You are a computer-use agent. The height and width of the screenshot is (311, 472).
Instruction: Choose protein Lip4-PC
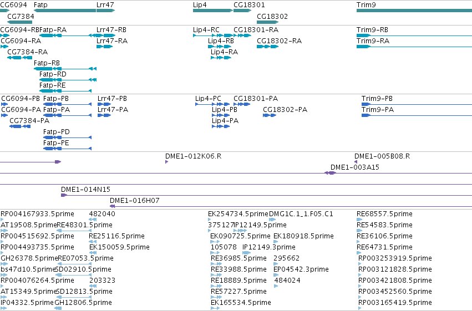(208, 99)
